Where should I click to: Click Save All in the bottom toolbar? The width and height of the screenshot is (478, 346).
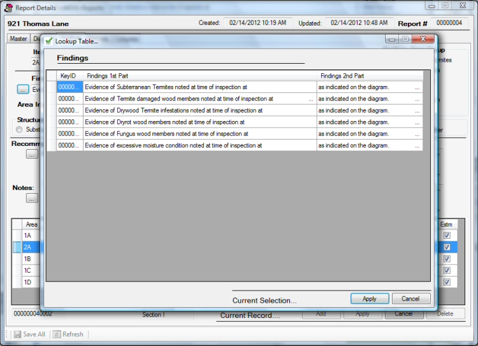click(x=30, y=334)
